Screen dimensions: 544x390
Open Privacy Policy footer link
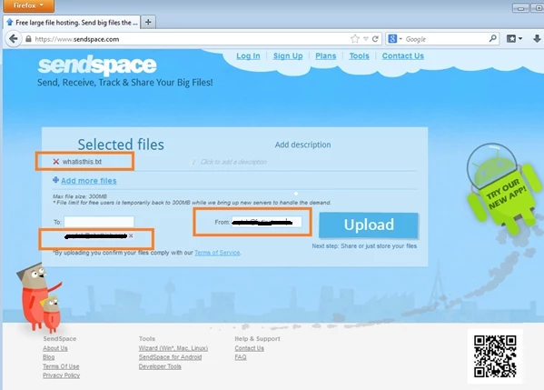point(62,375)
